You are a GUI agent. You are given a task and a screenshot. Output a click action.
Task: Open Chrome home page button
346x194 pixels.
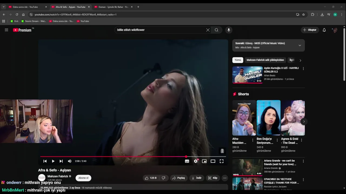23,15
